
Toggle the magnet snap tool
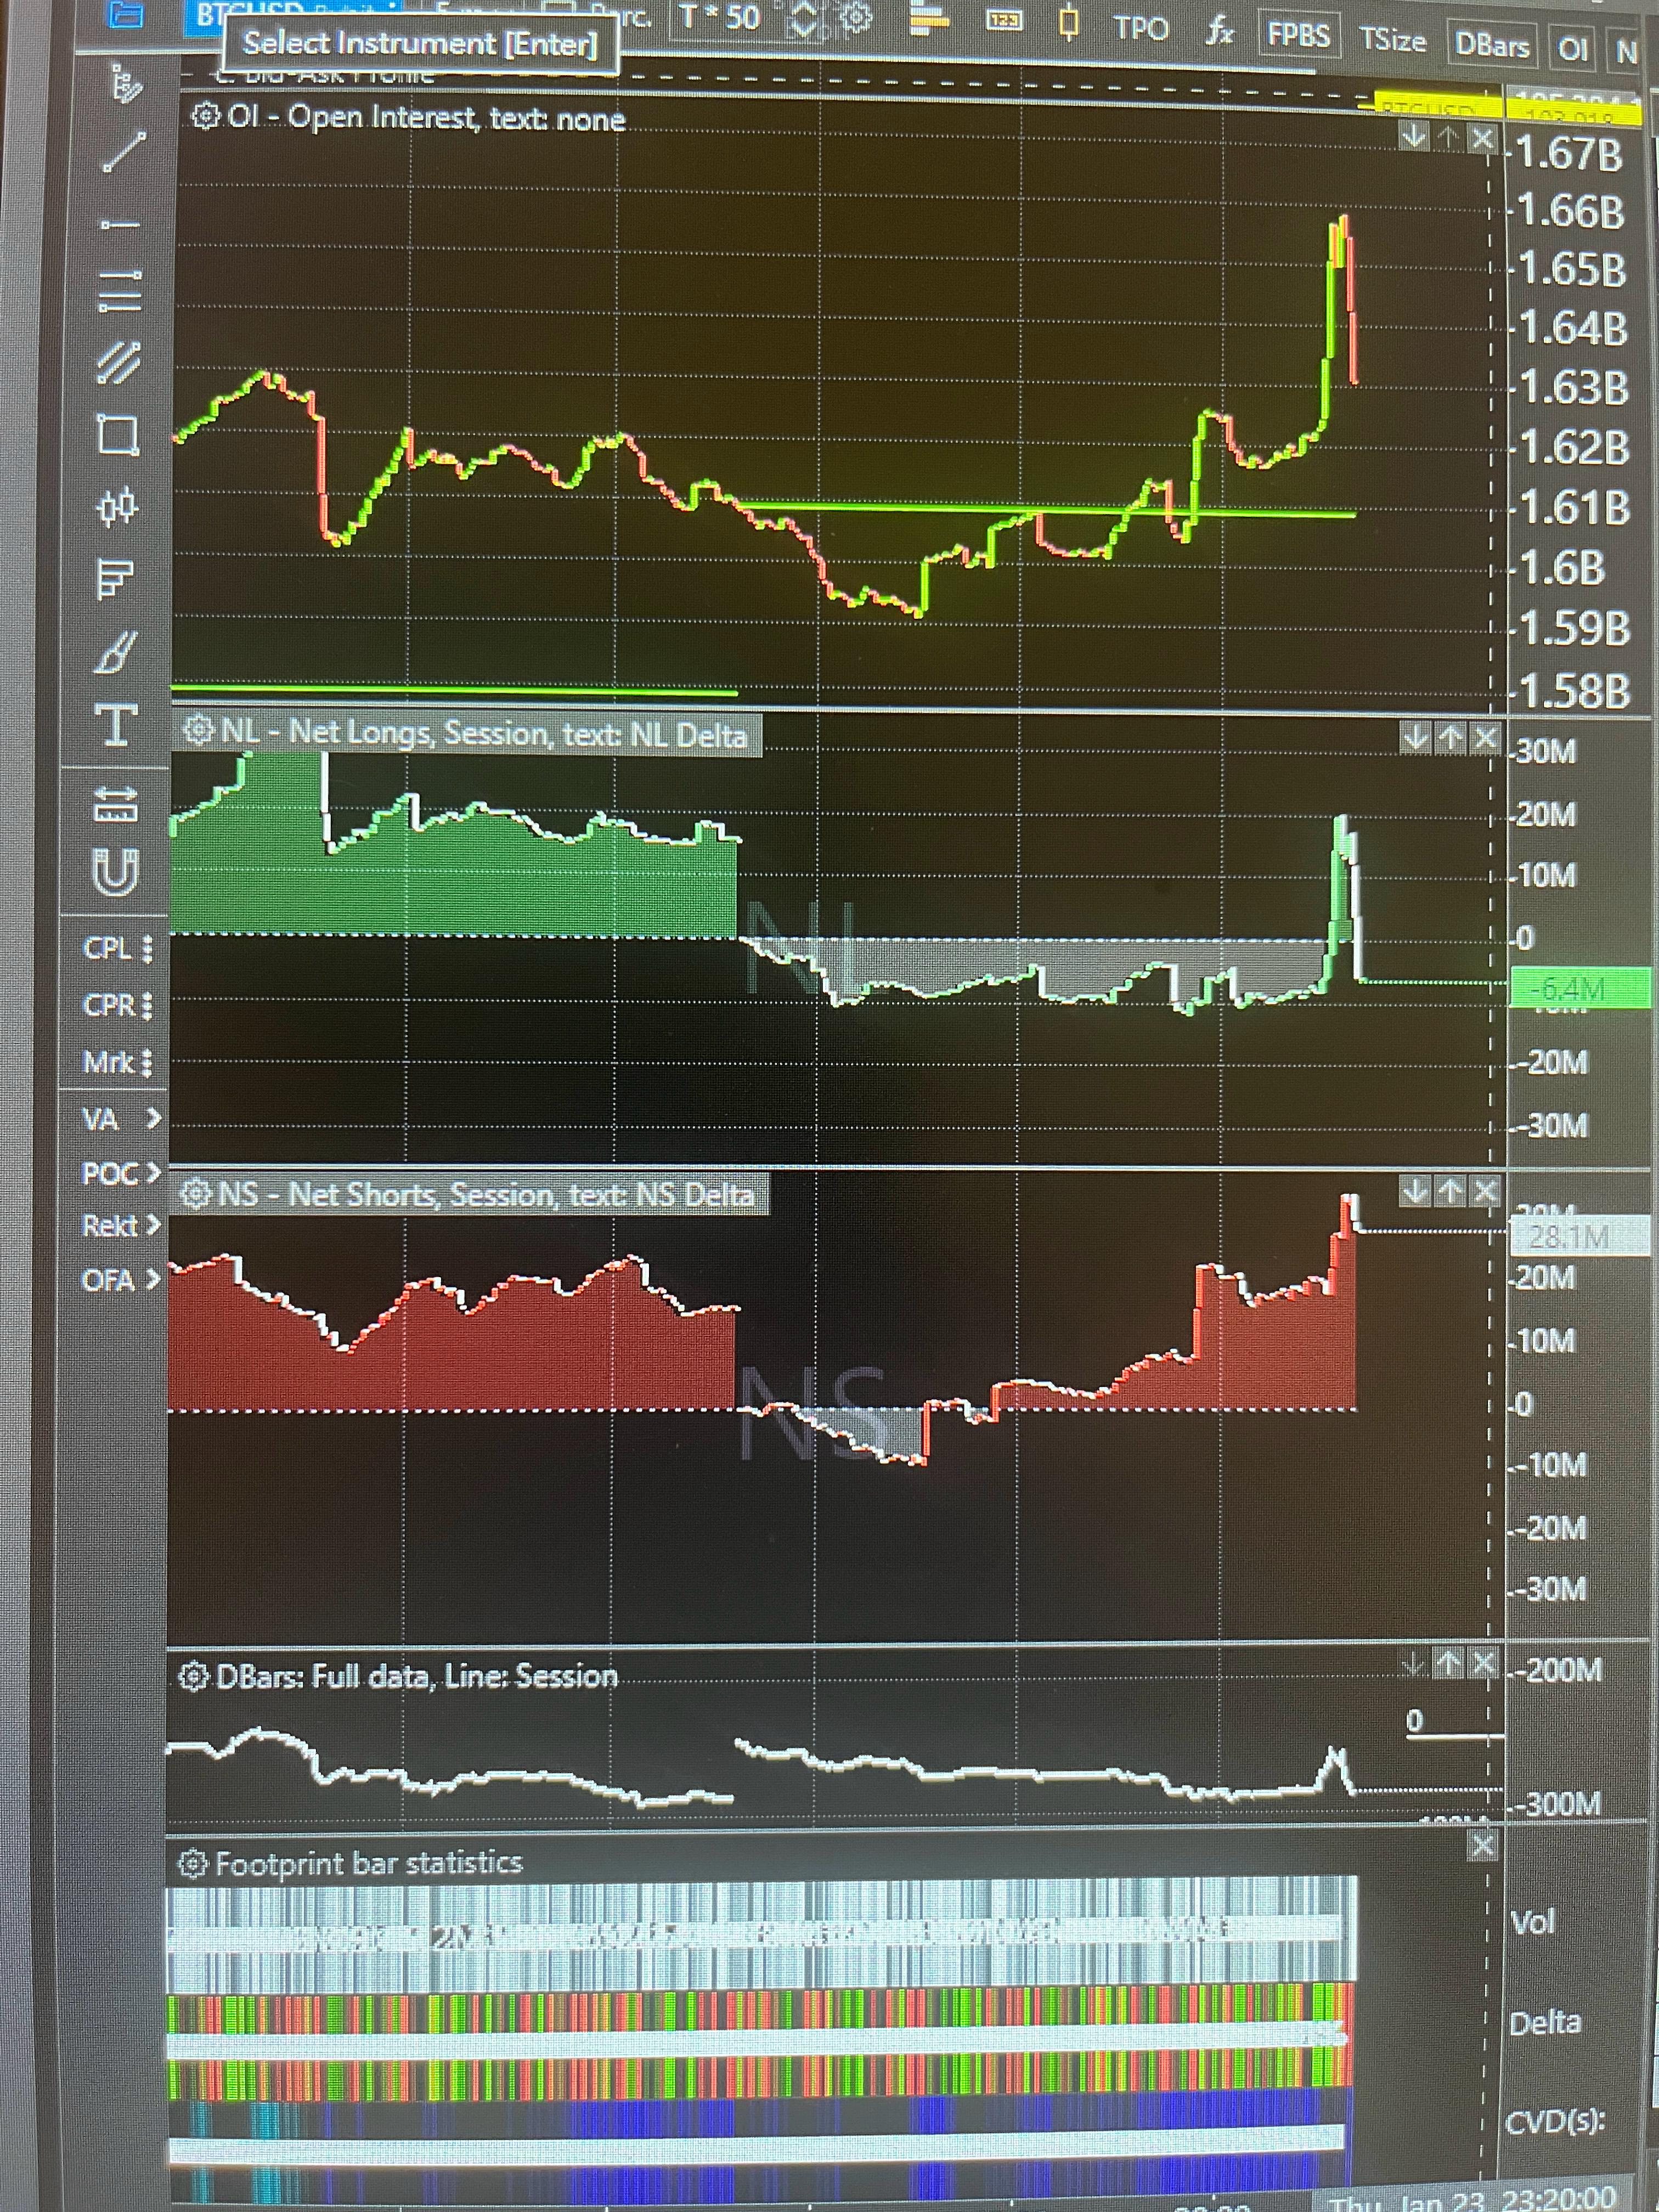coord(114,873)
